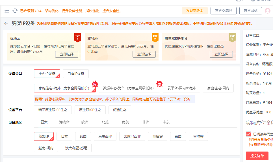Select 自有IP设备 device type
The height and width of the screenshot is (162, 273).
pos(76,74)
